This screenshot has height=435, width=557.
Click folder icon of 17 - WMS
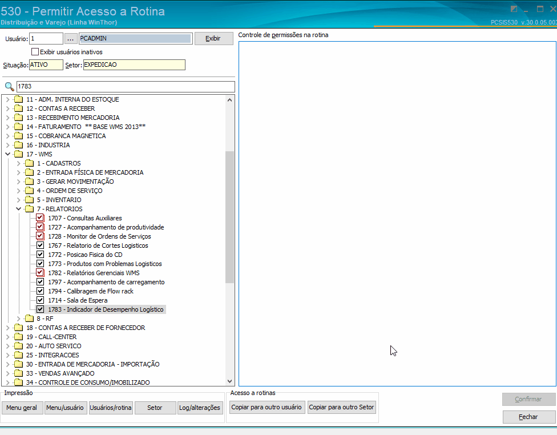[18, 154]
